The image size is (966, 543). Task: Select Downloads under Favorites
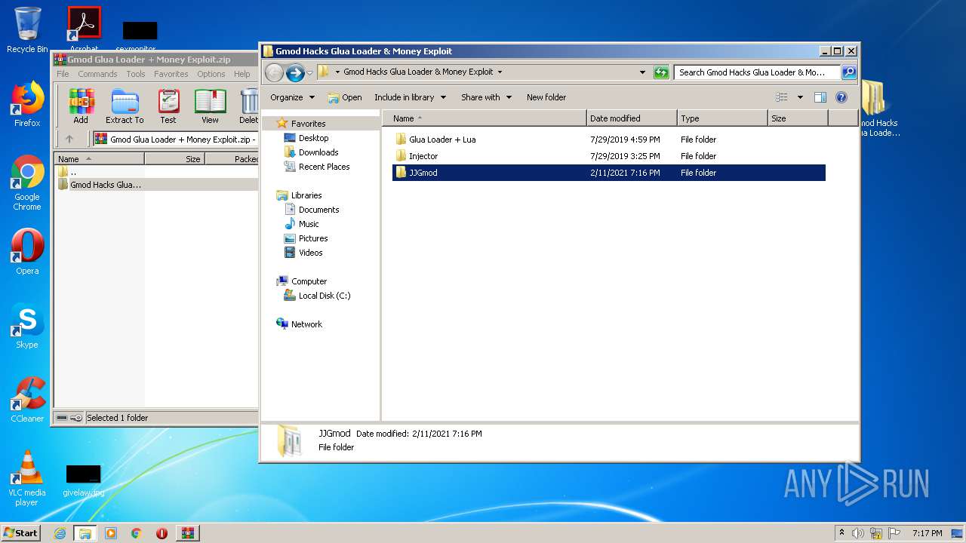(x=318, y=152)
